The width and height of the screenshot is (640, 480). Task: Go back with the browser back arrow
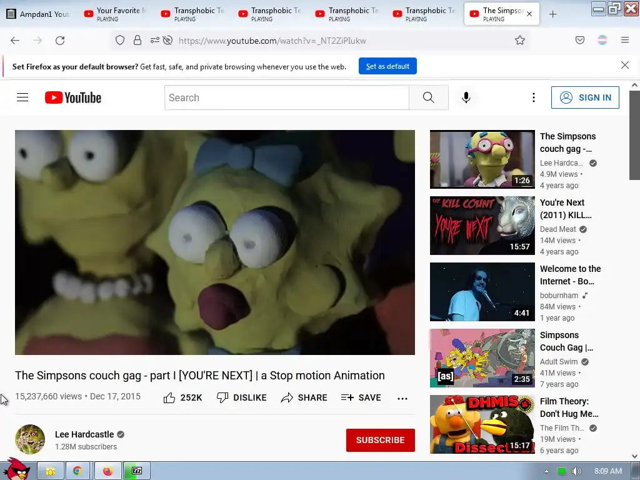click(15, 41)
